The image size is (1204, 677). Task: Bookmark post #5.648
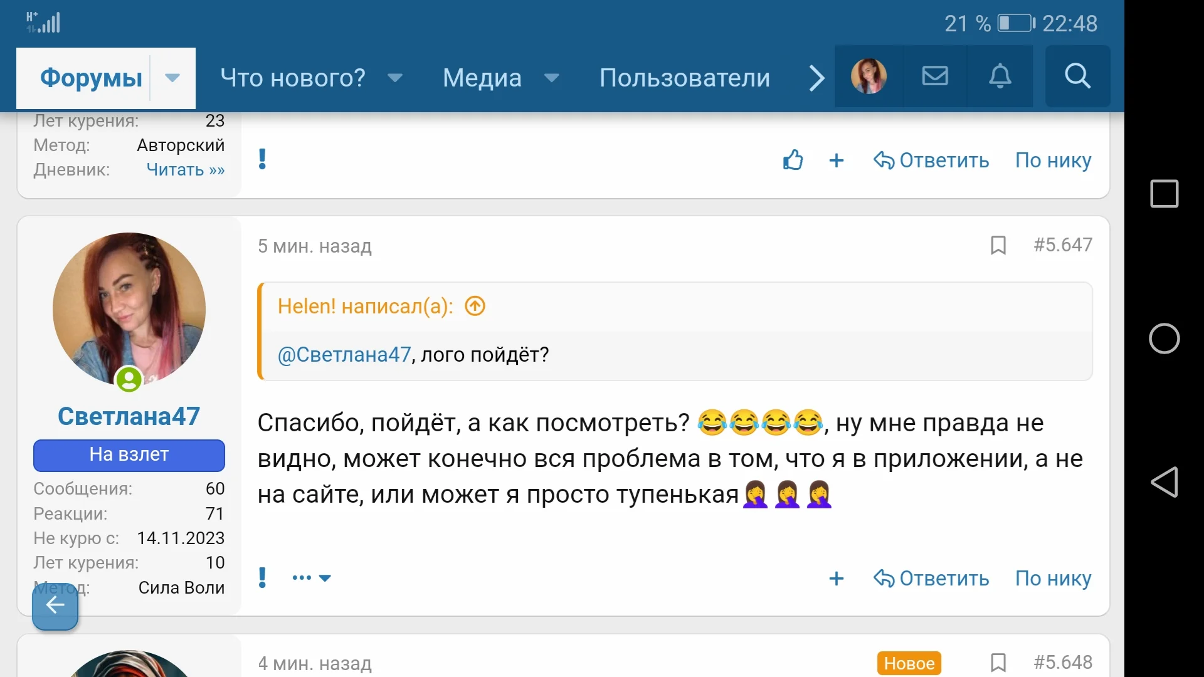[x=998, y=663]
